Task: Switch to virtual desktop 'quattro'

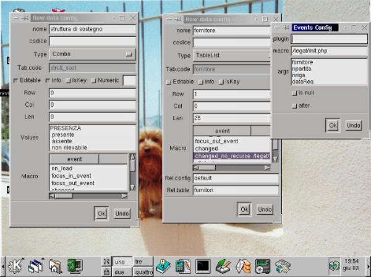Action: pos(143,271)
